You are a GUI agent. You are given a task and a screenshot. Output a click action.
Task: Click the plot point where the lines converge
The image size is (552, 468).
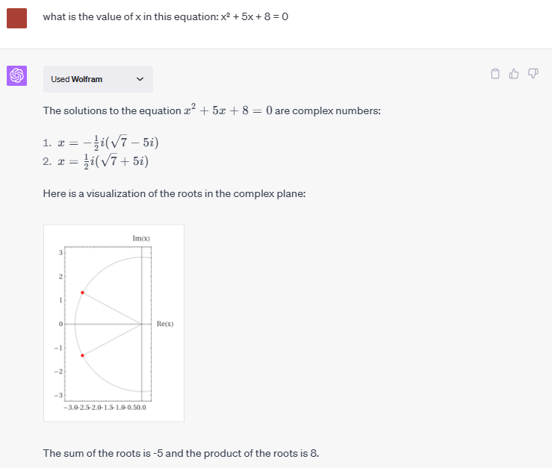pyautogui.click(x=142, y=324)
